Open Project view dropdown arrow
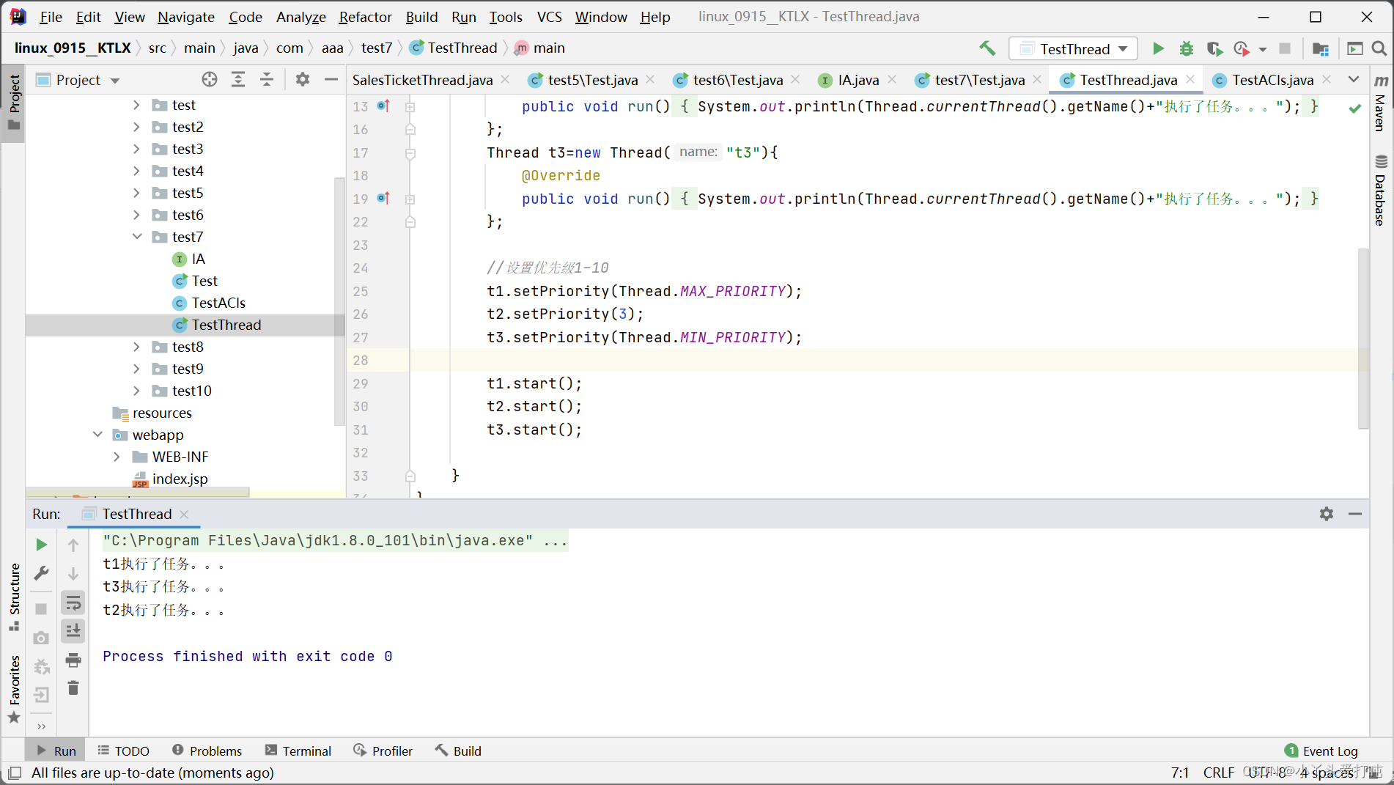1394x785 pixels. click(115, 80)
